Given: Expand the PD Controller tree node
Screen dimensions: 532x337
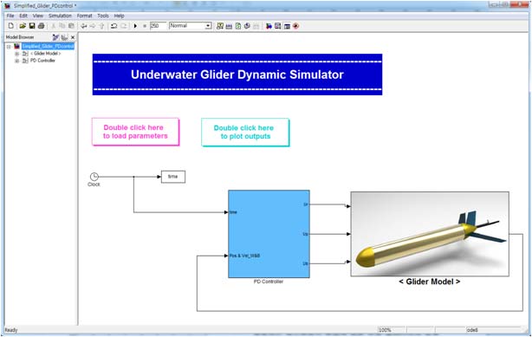Looking at the screenshot, I should click(16, 61).
